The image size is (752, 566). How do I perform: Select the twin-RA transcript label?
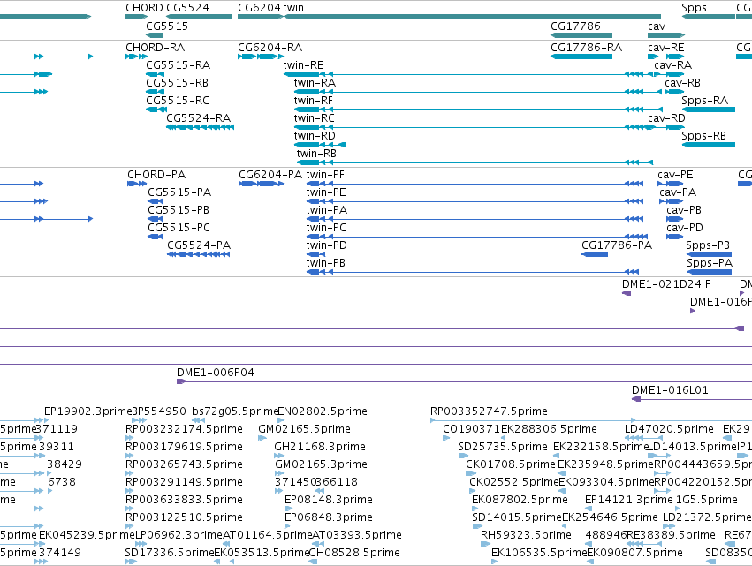(315, 83)
